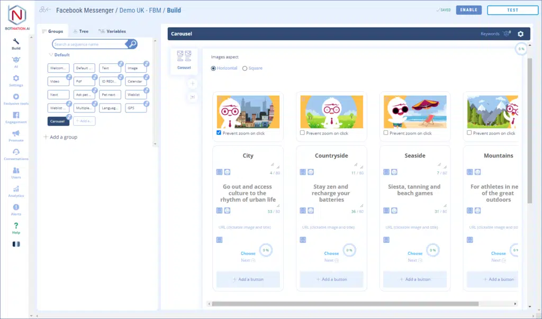Open Engagement Facebook icon in sidebar

click(x=16, y=117)
